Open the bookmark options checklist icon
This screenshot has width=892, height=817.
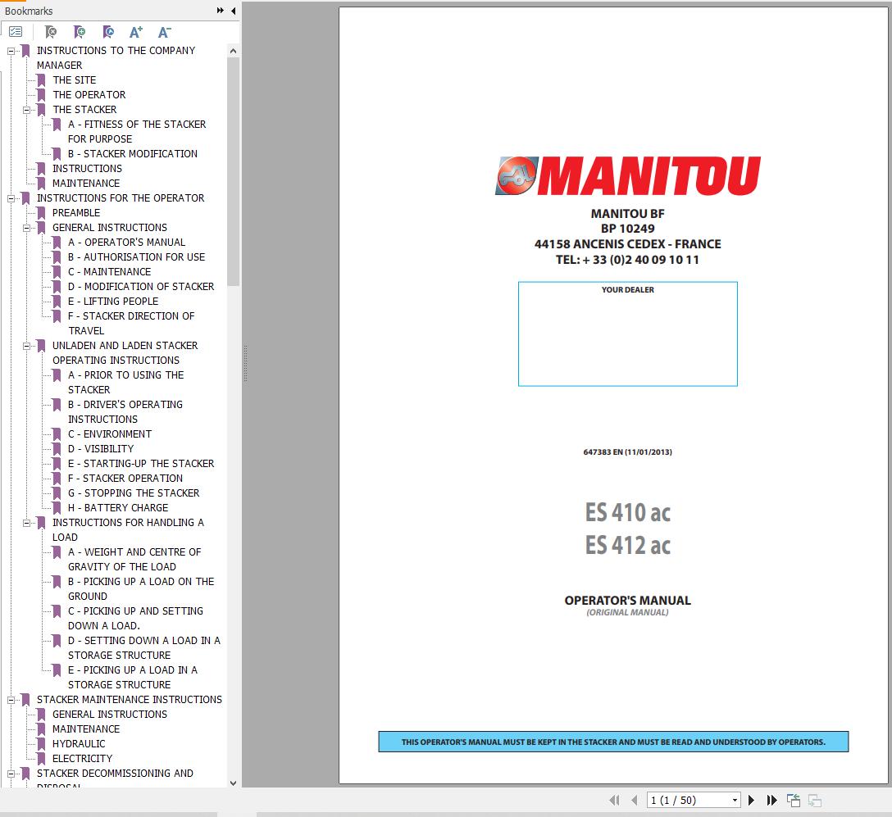coord(16,32)
